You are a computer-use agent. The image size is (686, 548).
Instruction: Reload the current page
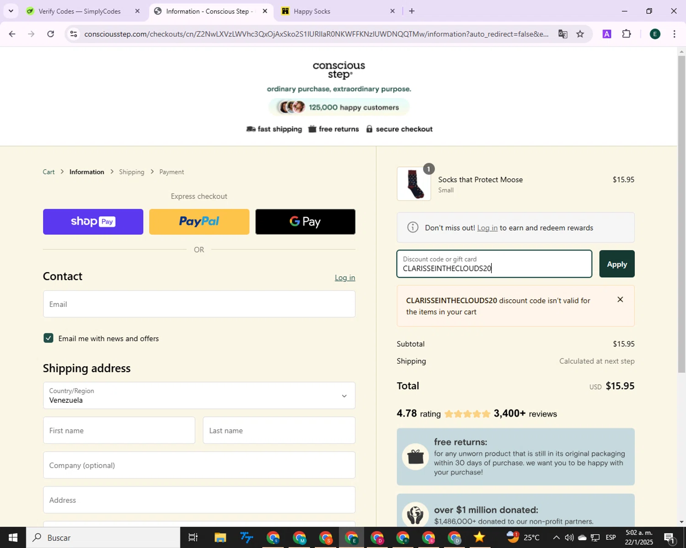pyautogui.click(x=51, y=34)
